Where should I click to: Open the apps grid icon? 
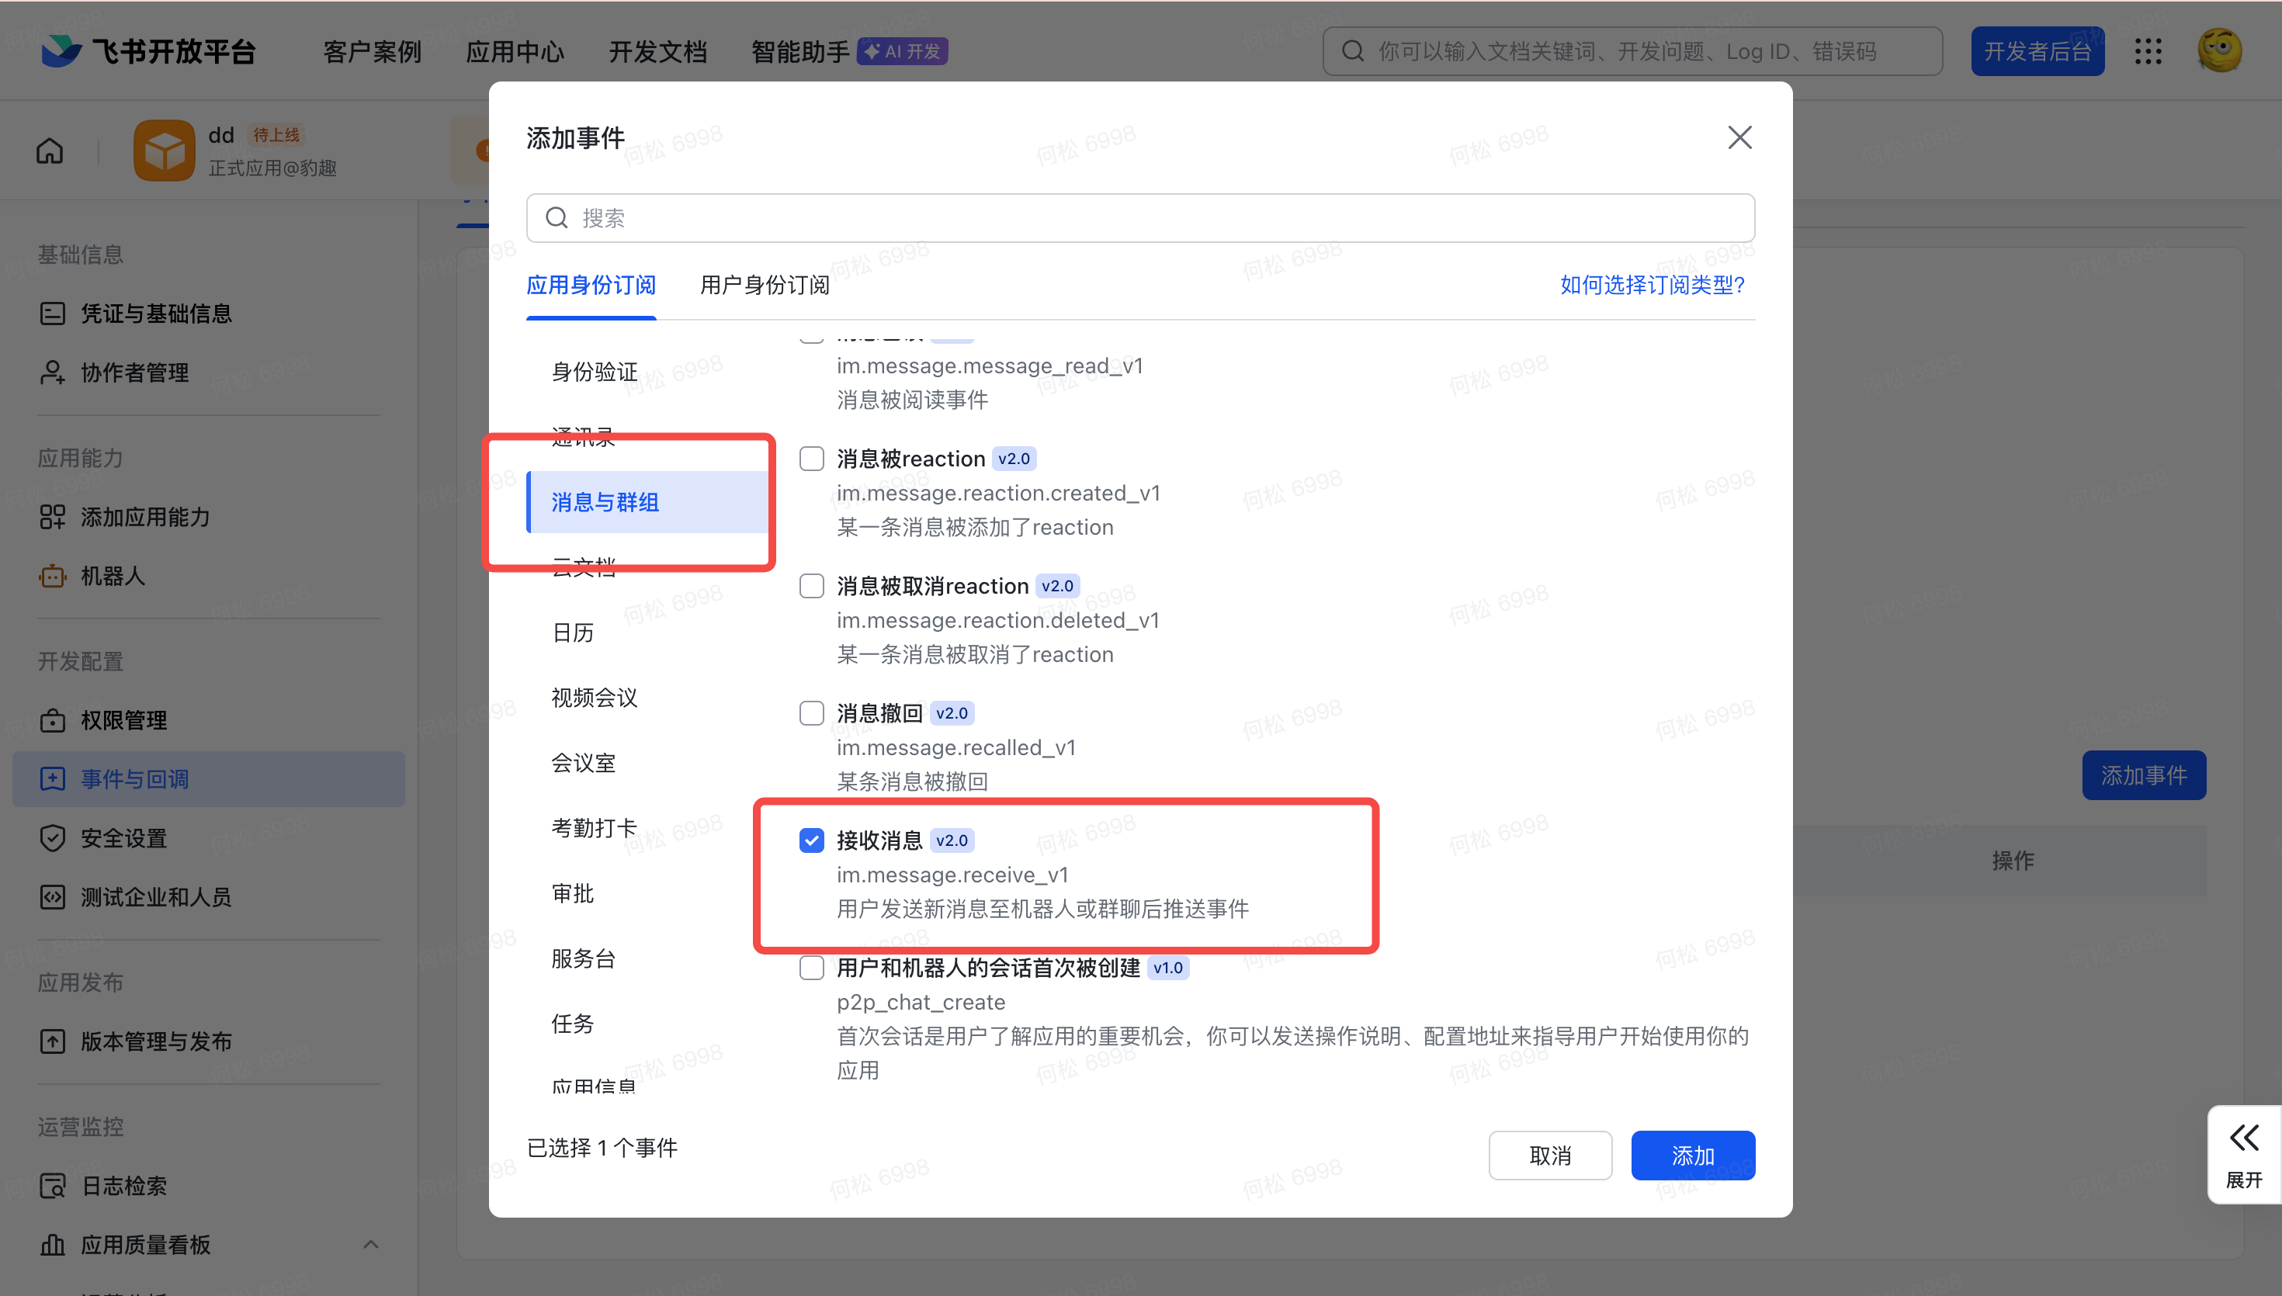click(2148, 52)
